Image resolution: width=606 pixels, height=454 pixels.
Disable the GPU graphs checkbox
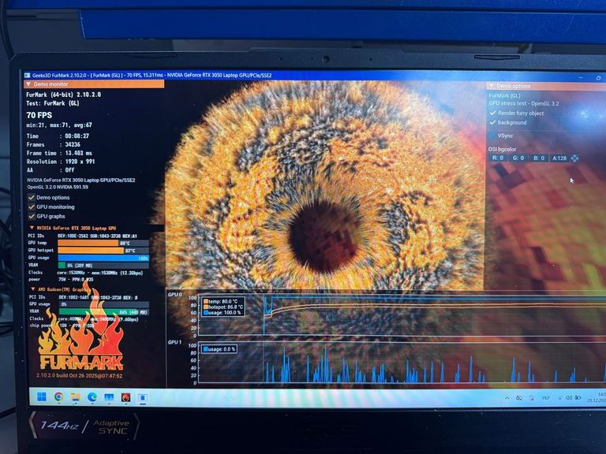tap(32, 216)
